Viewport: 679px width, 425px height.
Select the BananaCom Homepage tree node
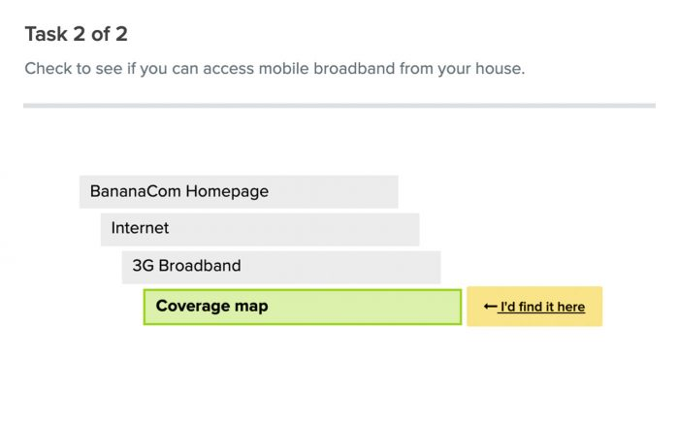[x=239, y=192]
